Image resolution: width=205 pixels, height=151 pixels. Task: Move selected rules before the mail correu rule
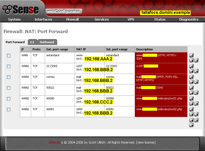191,82
